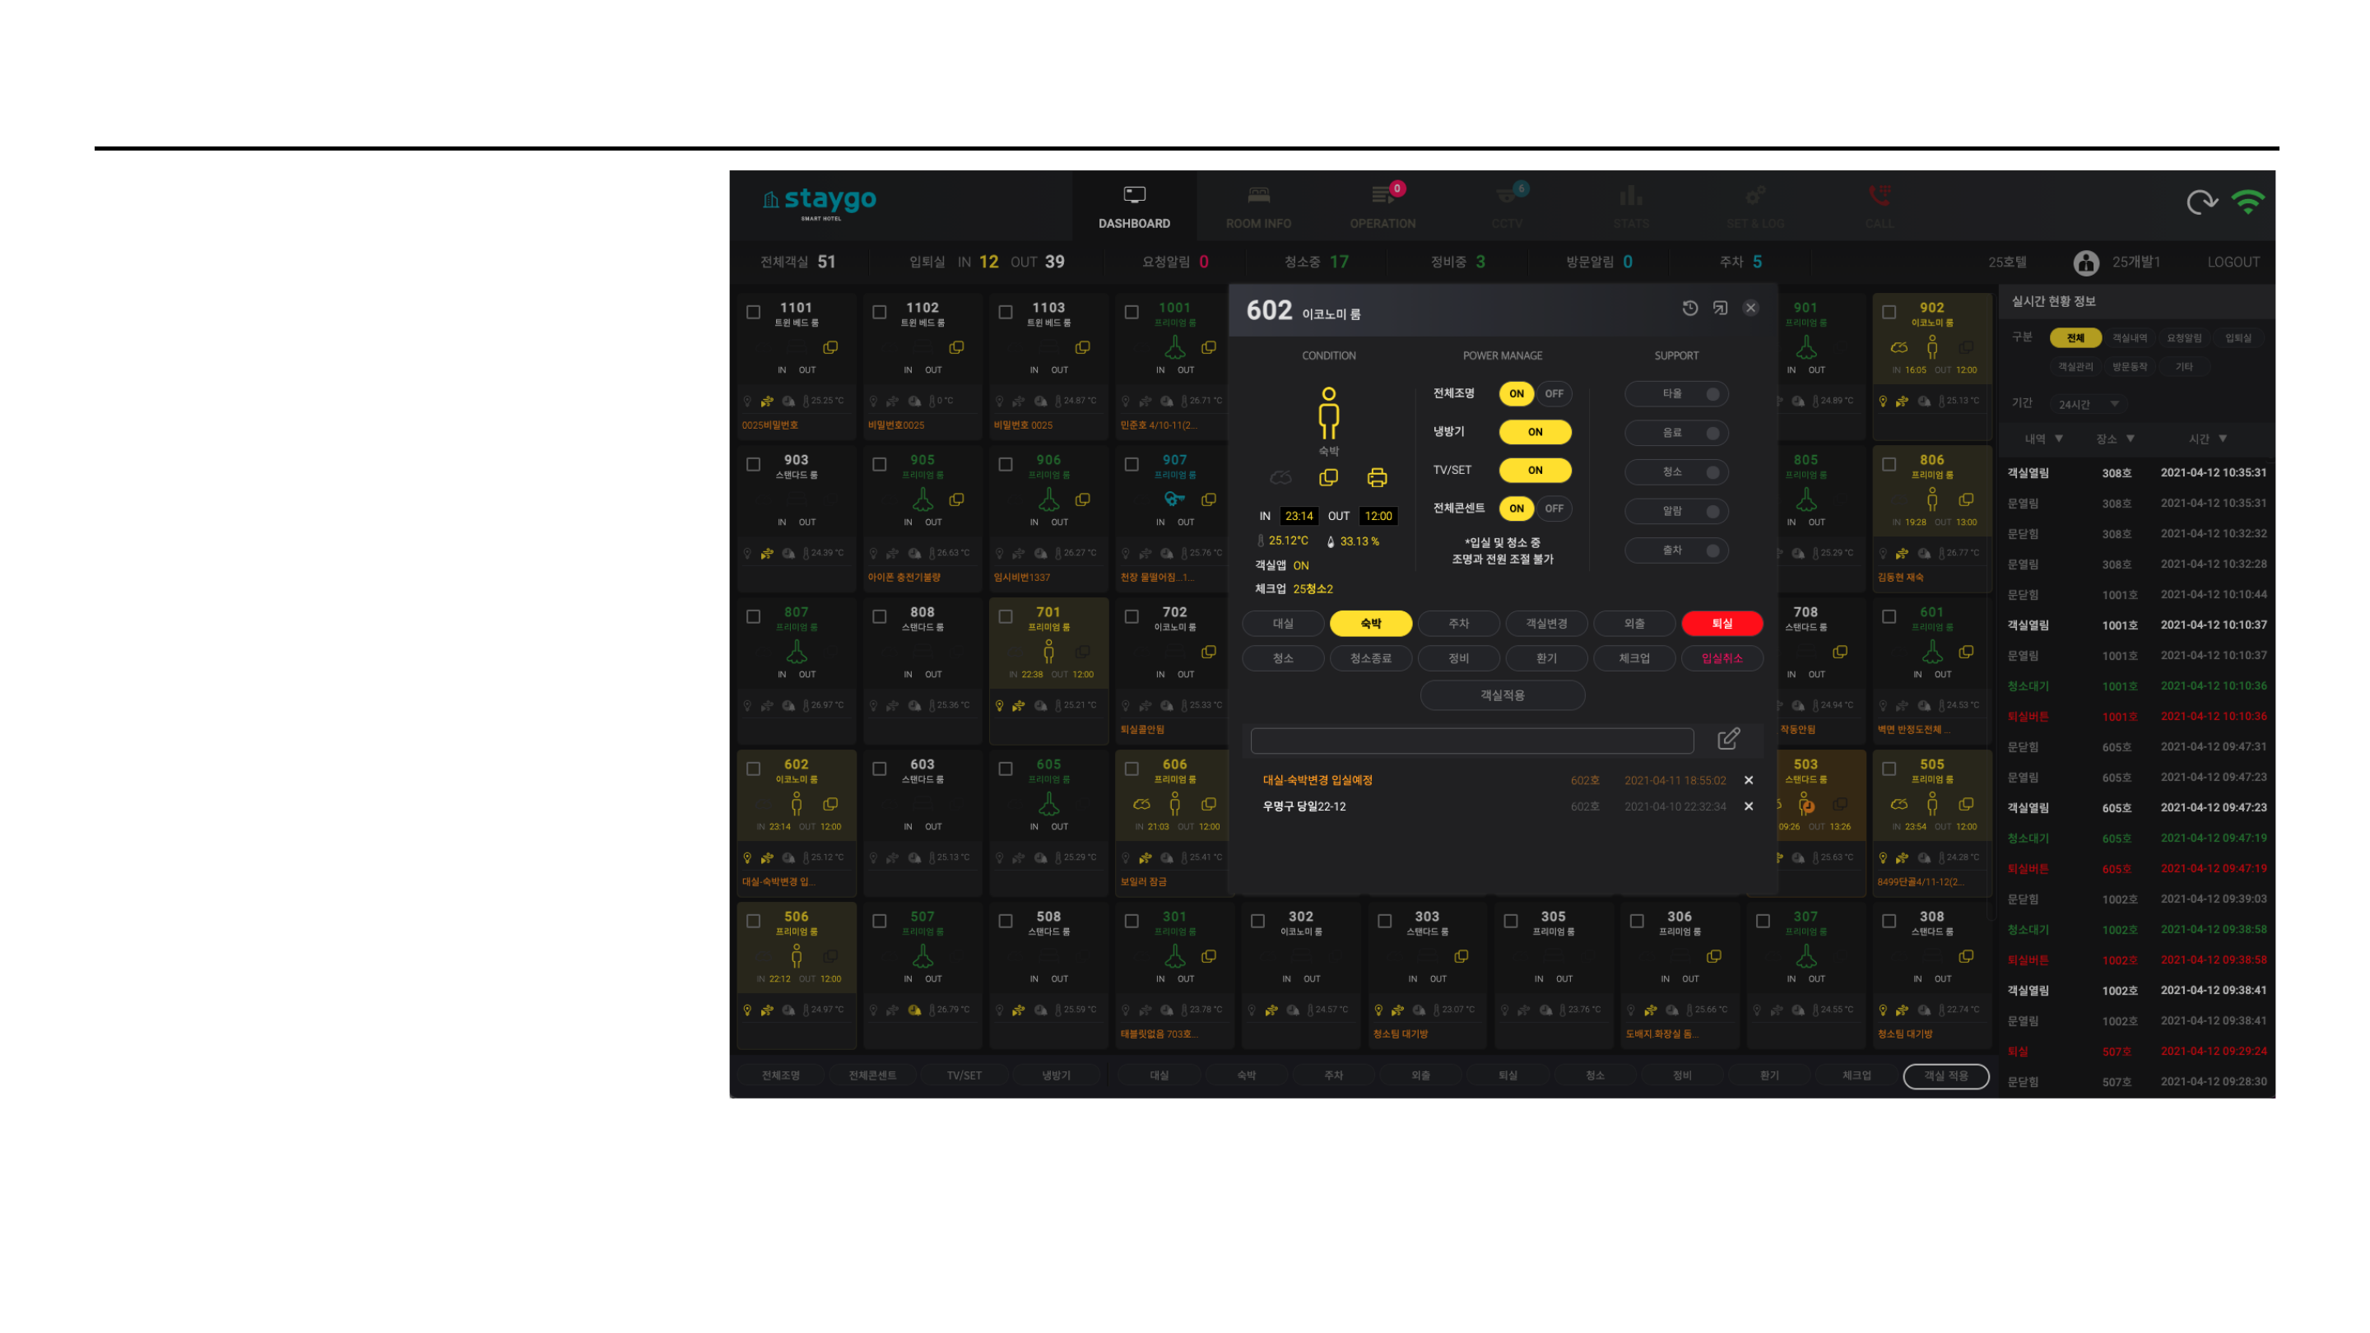Image resolution: width=2370 pixels, height=1333 pixels.
Task: Click the pop-out window icon in 602 panel
Action: coord(1721,309)
